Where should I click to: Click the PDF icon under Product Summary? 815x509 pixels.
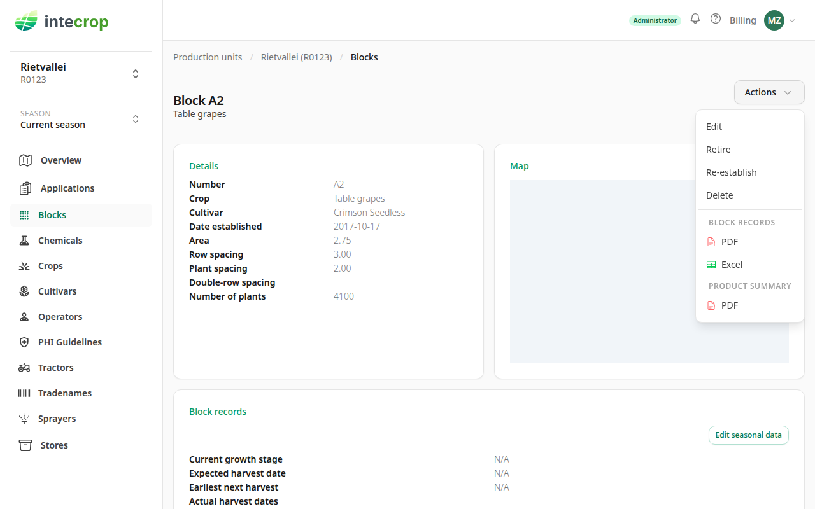tap(711, 305)
